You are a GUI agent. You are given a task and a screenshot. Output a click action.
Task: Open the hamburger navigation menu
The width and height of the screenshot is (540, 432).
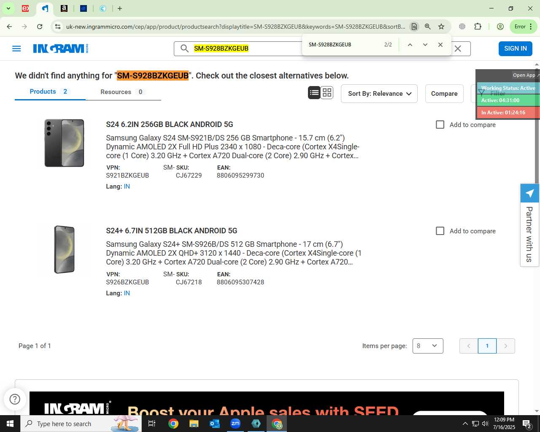tap(16, 49)
